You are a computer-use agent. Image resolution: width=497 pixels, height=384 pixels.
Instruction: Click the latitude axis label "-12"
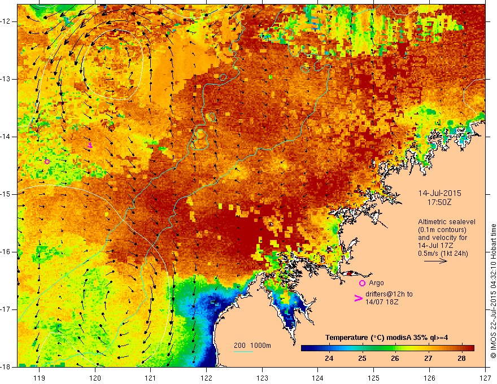(6, 21)
